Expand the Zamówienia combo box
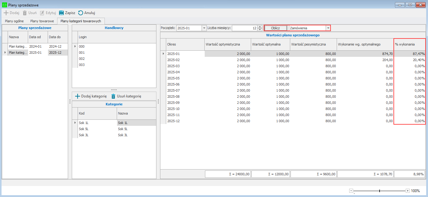 328,28
